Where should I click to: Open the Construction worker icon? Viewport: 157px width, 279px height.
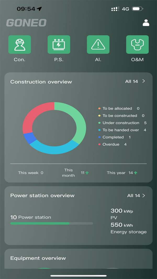[x=20, y=44]
